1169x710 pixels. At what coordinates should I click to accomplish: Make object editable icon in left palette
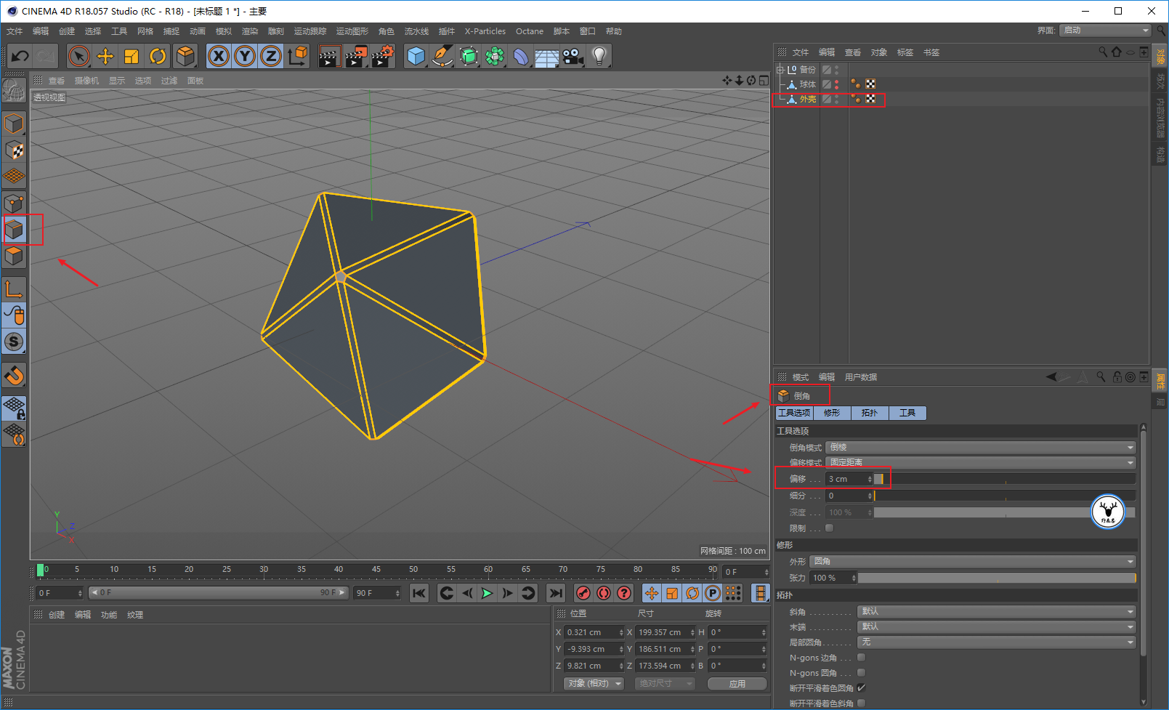point(14,90)
